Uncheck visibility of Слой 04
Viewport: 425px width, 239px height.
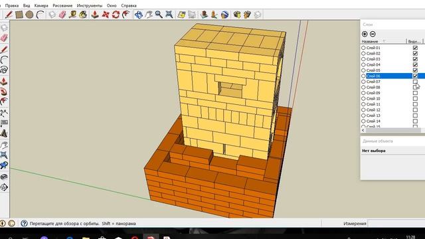point(415,65)
